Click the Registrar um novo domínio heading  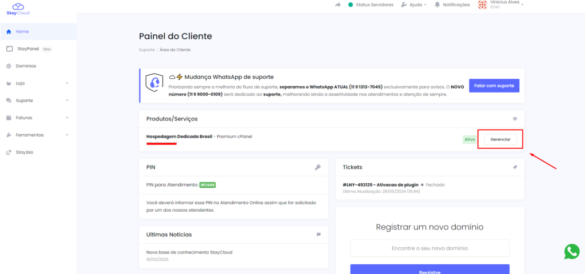point(429,227)
